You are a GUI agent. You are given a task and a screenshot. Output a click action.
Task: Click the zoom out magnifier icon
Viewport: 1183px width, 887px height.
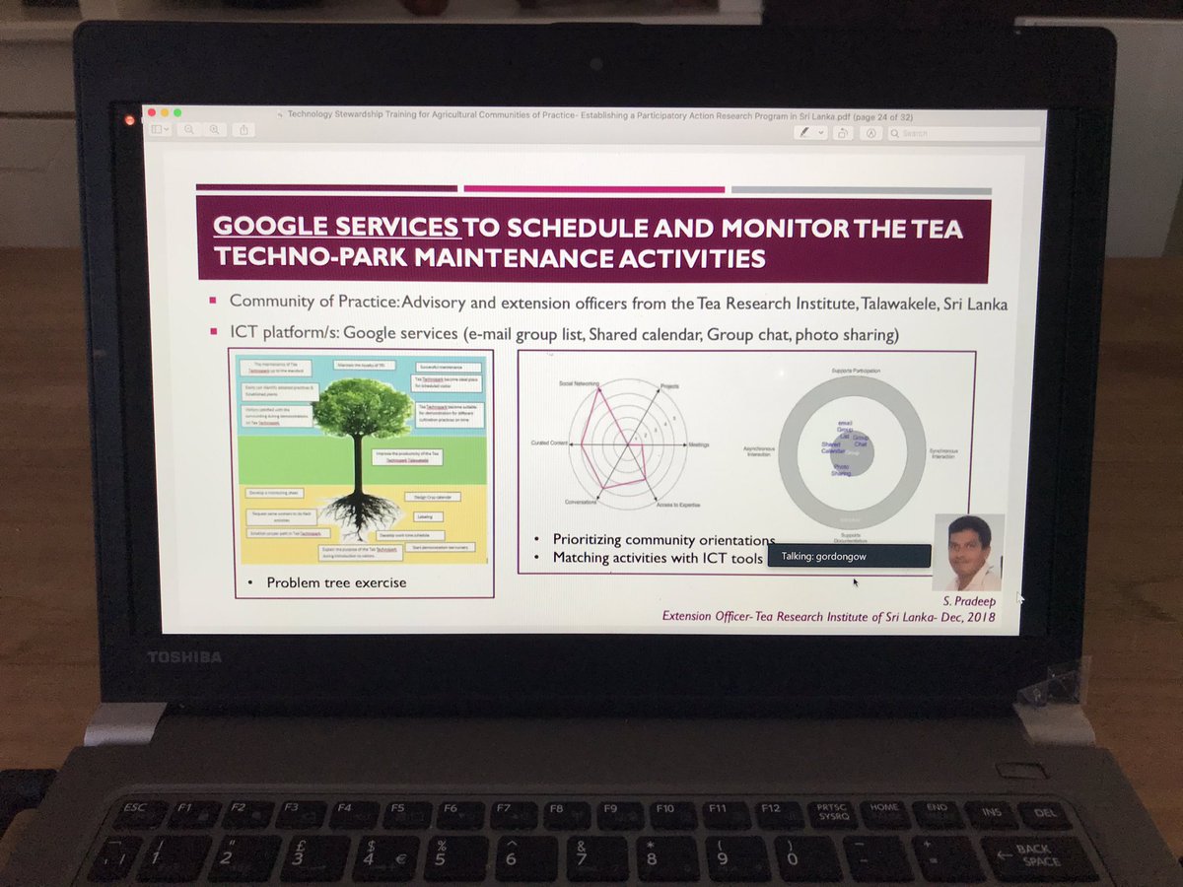click(x=189, y=129)
